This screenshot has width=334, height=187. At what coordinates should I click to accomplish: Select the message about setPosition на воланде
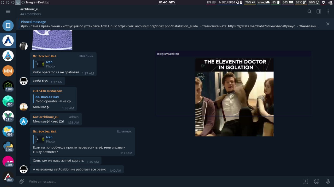coord(77,170)
